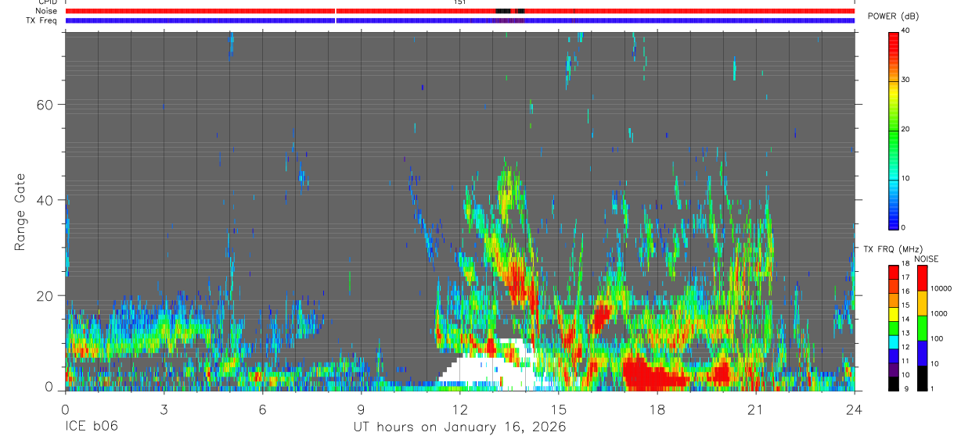Click the green segment of NOISE legend
The height and width of the screenshot is (443, 961).
coord(923,327)
